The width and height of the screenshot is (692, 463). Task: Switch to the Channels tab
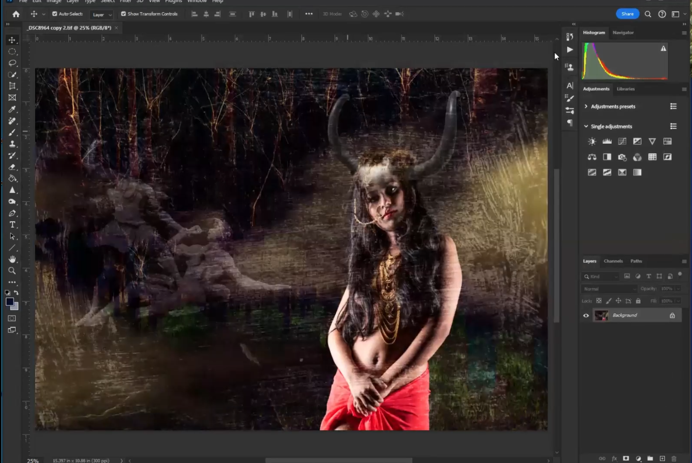(613, 261)
